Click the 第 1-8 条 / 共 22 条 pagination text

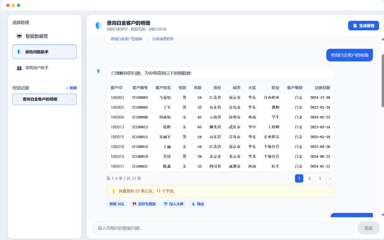(124, 178)
